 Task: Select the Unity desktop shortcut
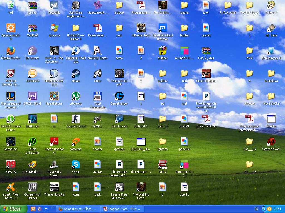pos(97,74)
